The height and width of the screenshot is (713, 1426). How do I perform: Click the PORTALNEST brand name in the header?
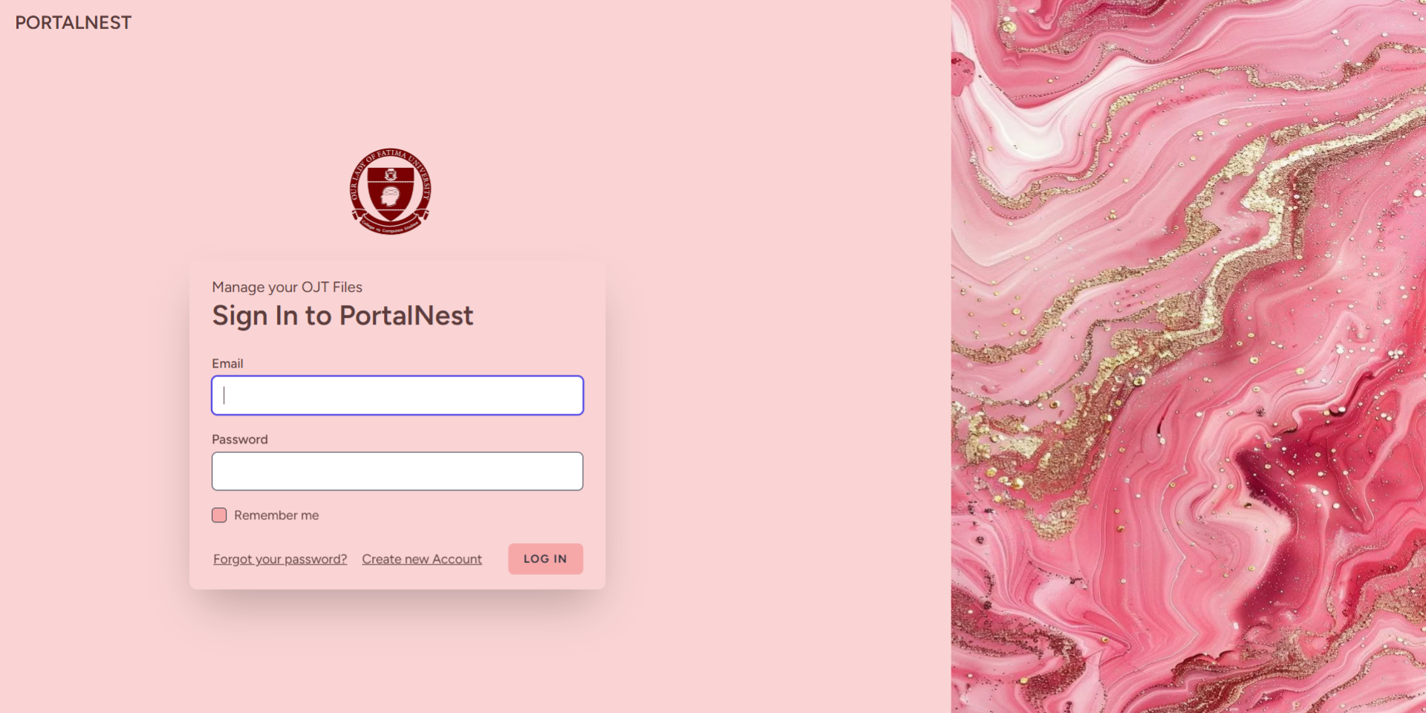(x=74, y=23)
